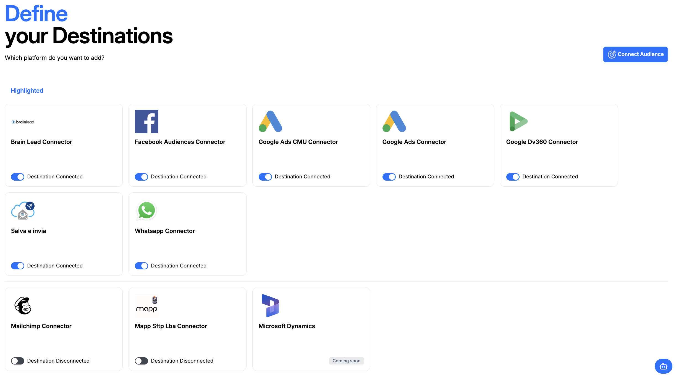Enable the Mapp Sftp Lba Connector toggle
This screenshot has height=375, width=676.
coord(142,361)
